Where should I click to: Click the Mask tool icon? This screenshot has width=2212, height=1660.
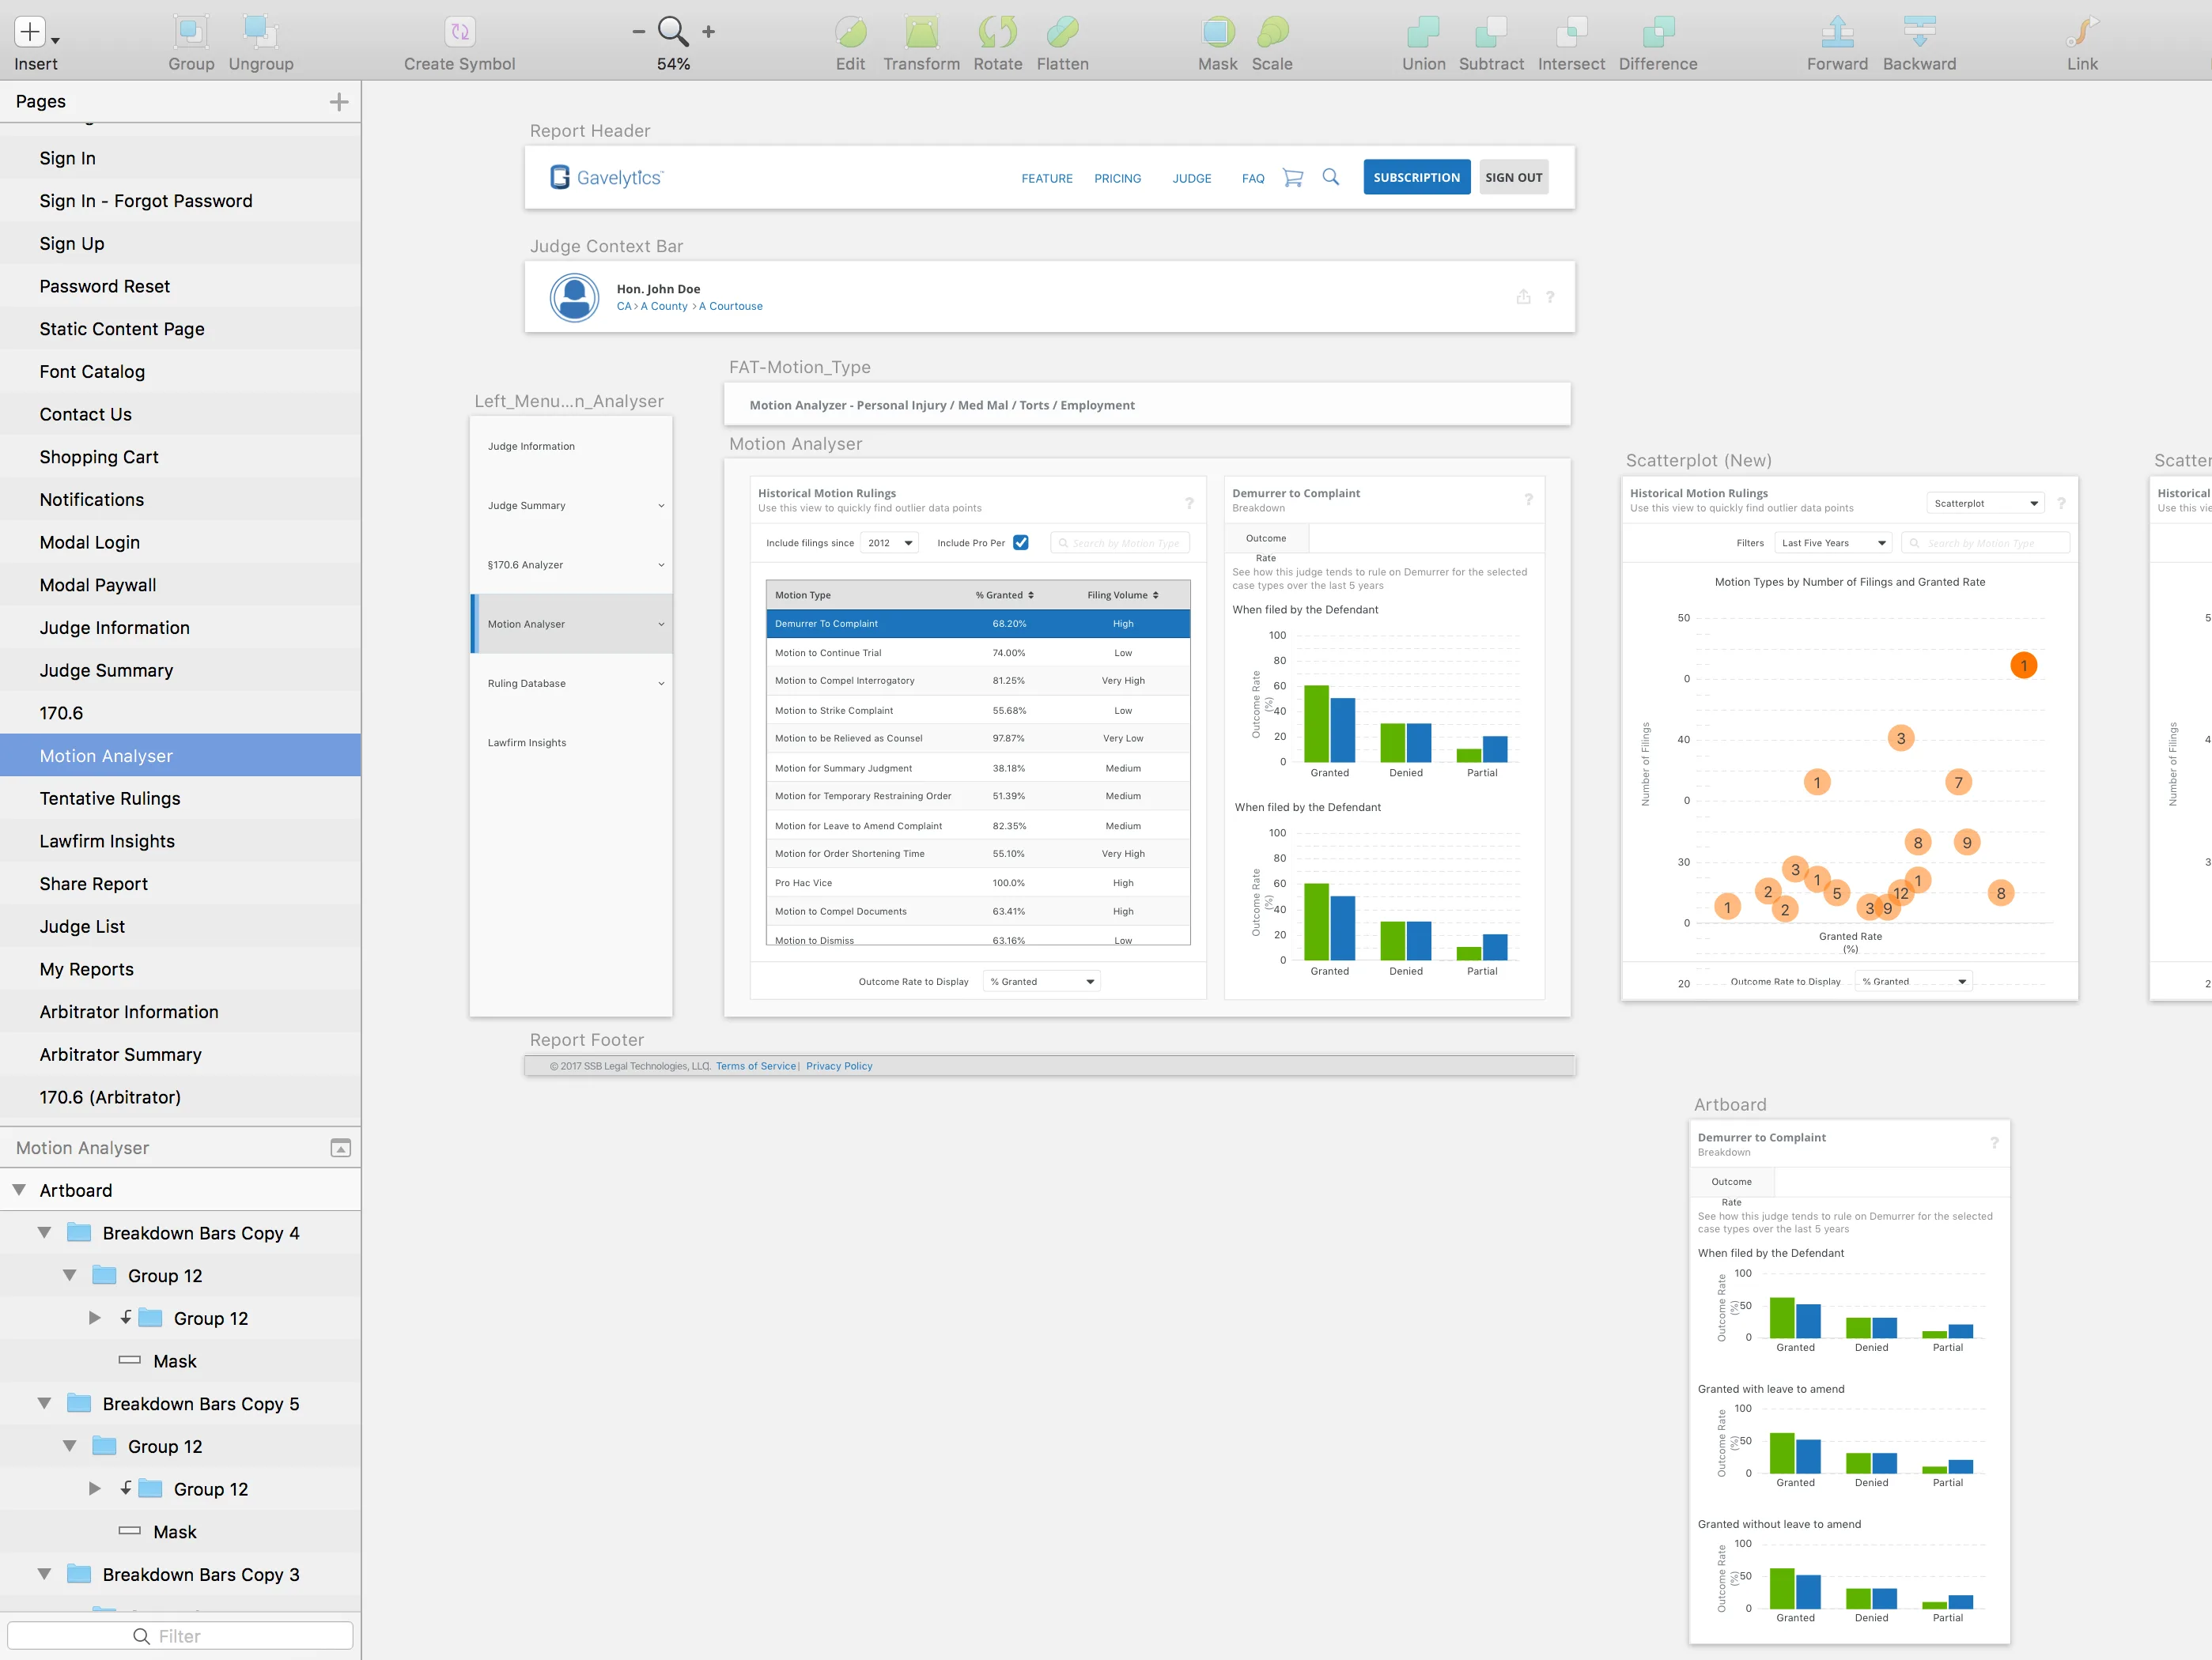click(x=1217, y=32)
